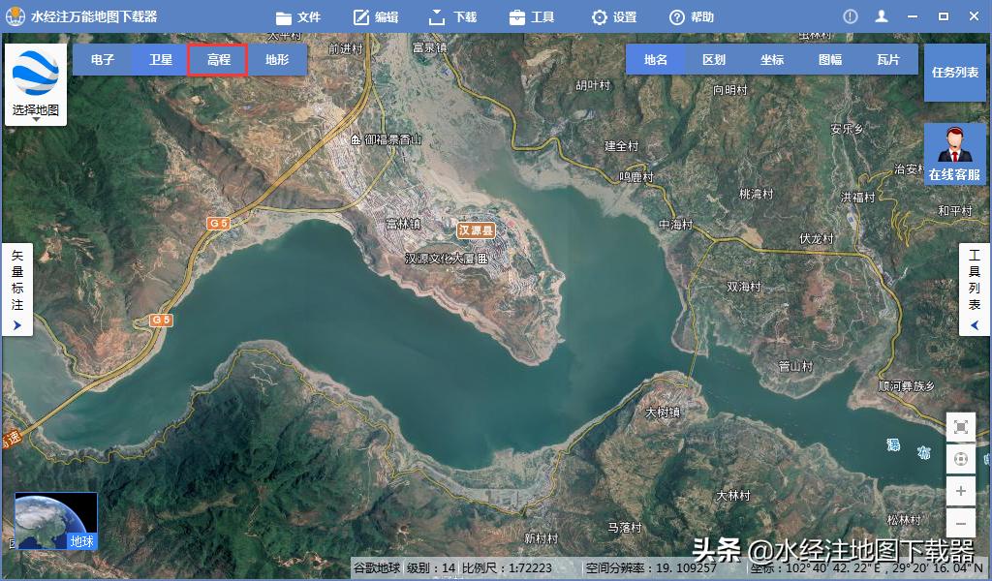Screen dimensions: 992x581
Task: Click the 洪福村 label
Action: tap(858, 198)
